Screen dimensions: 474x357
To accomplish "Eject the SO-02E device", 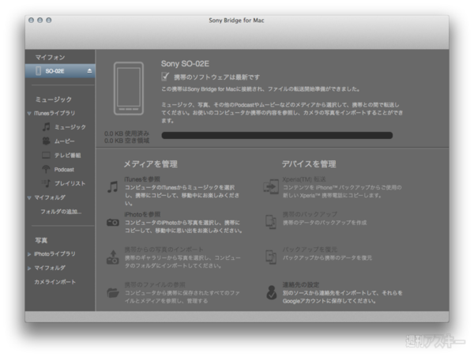I will coord(89,71).
